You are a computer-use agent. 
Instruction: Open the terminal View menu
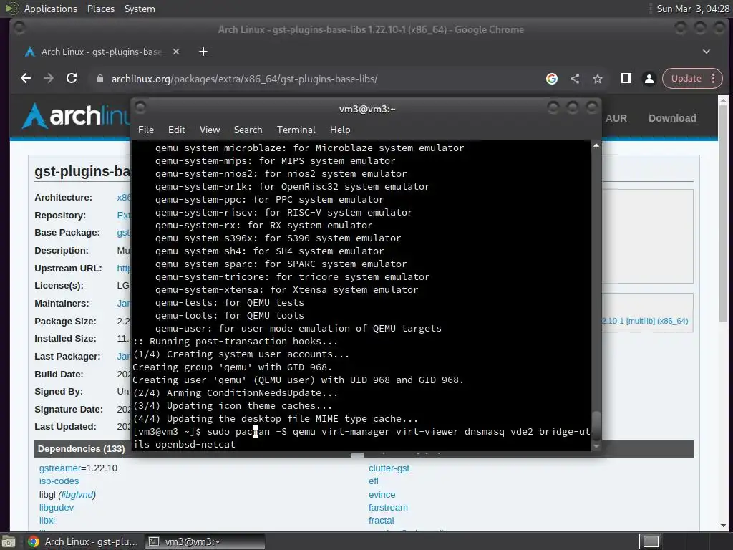(x=210, y=130)
